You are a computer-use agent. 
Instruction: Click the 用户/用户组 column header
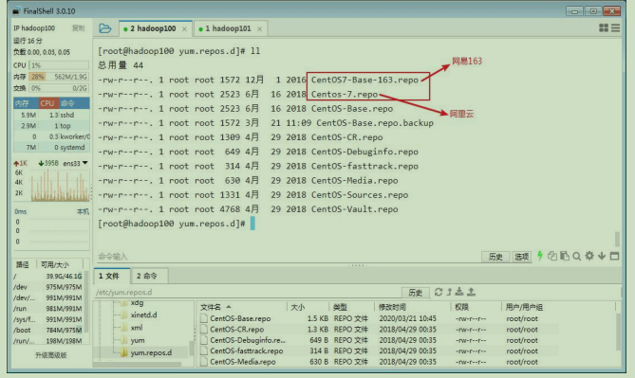click(559, 307)
